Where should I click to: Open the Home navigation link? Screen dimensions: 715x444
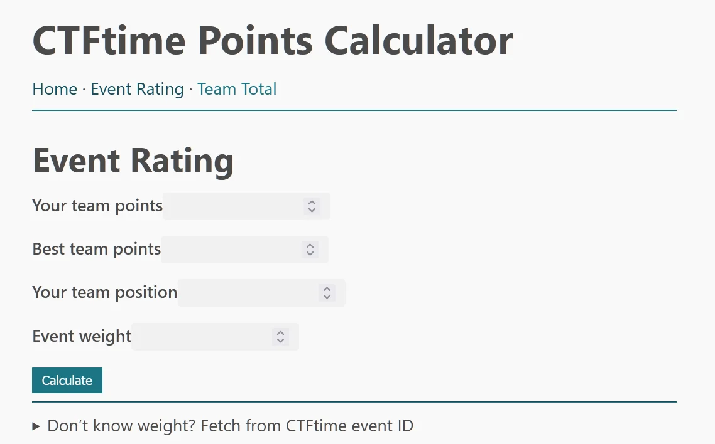click(x=55, y=89)
